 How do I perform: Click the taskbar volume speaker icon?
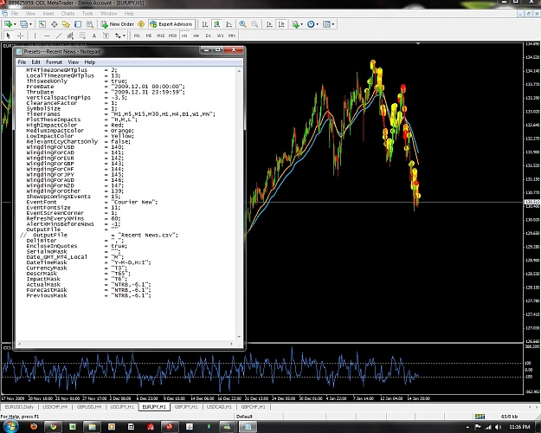498,427
